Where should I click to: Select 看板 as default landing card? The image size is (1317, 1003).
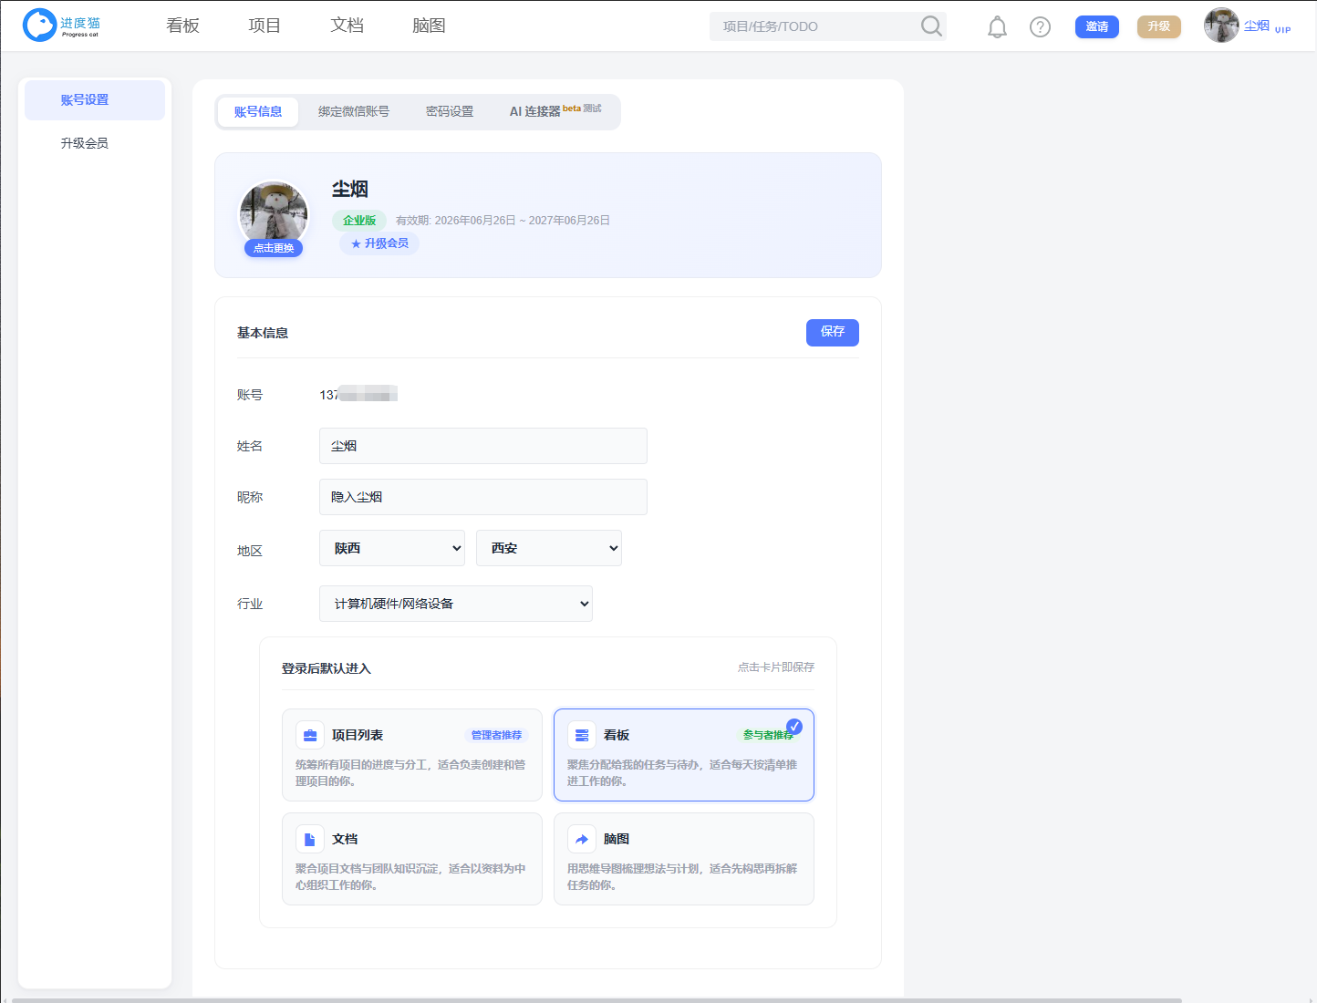[x=684, y=755]
